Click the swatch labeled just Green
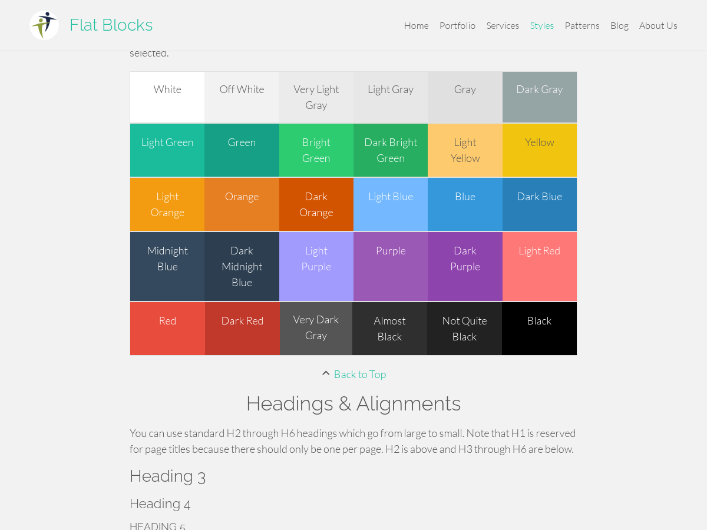Viewport: 707px width, 530px height. click(x=242, y=150)
